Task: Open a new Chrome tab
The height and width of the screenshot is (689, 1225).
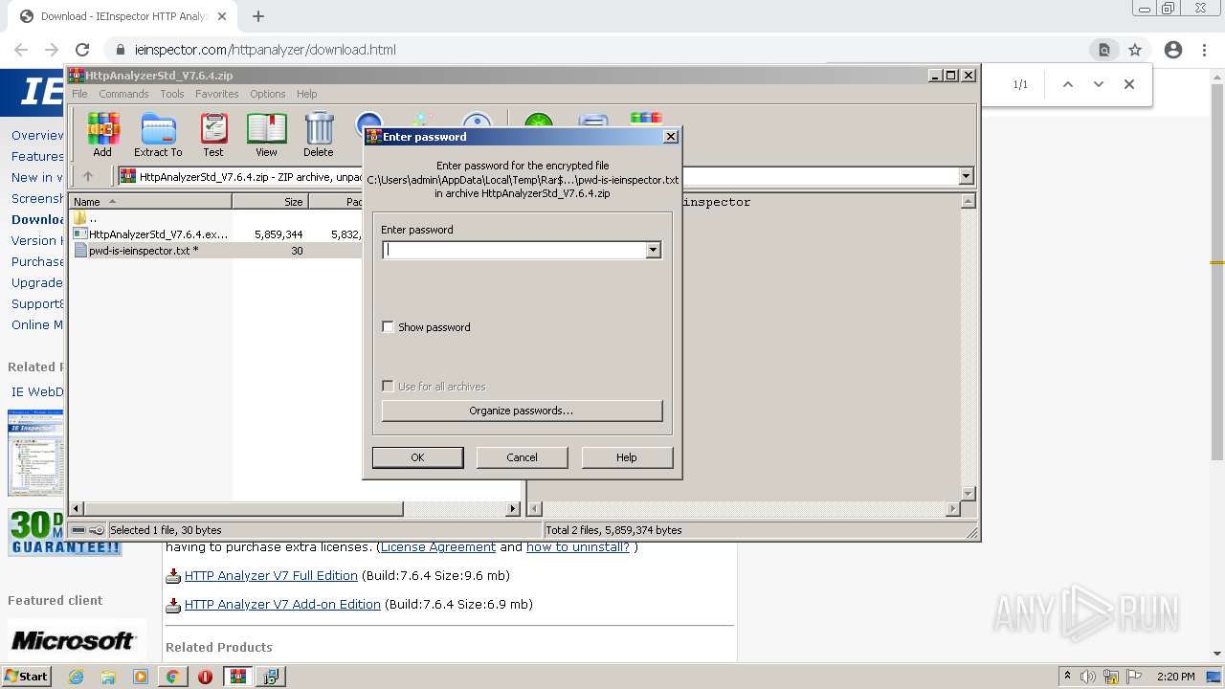Action: [257, 16]
